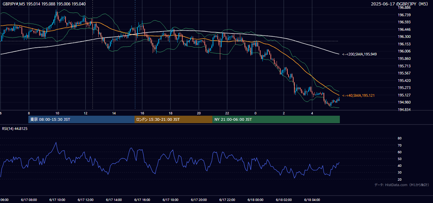Click the HistData.com data source note
433x203 pixels.
pyautogui.click(x=402, y=185)
